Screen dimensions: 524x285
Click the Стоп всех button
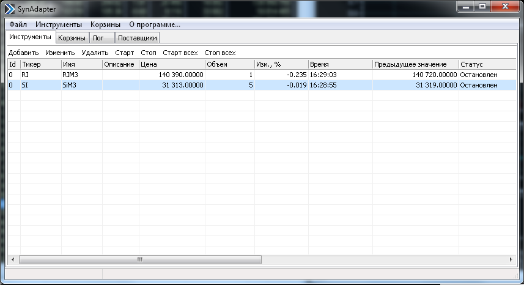pos(220,53)
